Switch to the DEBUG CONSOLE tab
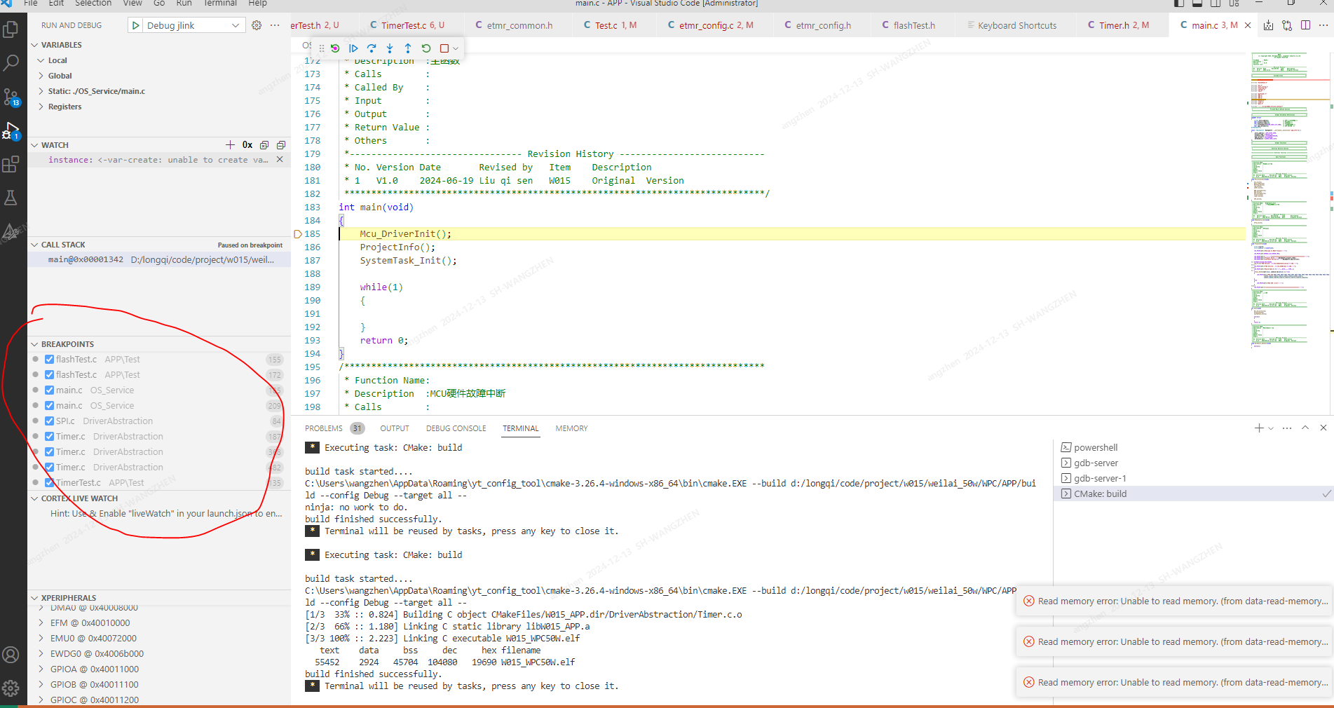 (456, 428)
